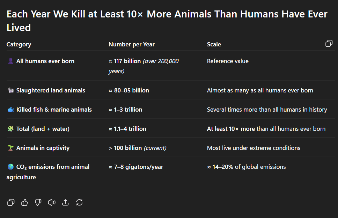Click the ≈ 14–20% of global emissions text
Viewport: 338px width, 218px height.
pos(246,167)
